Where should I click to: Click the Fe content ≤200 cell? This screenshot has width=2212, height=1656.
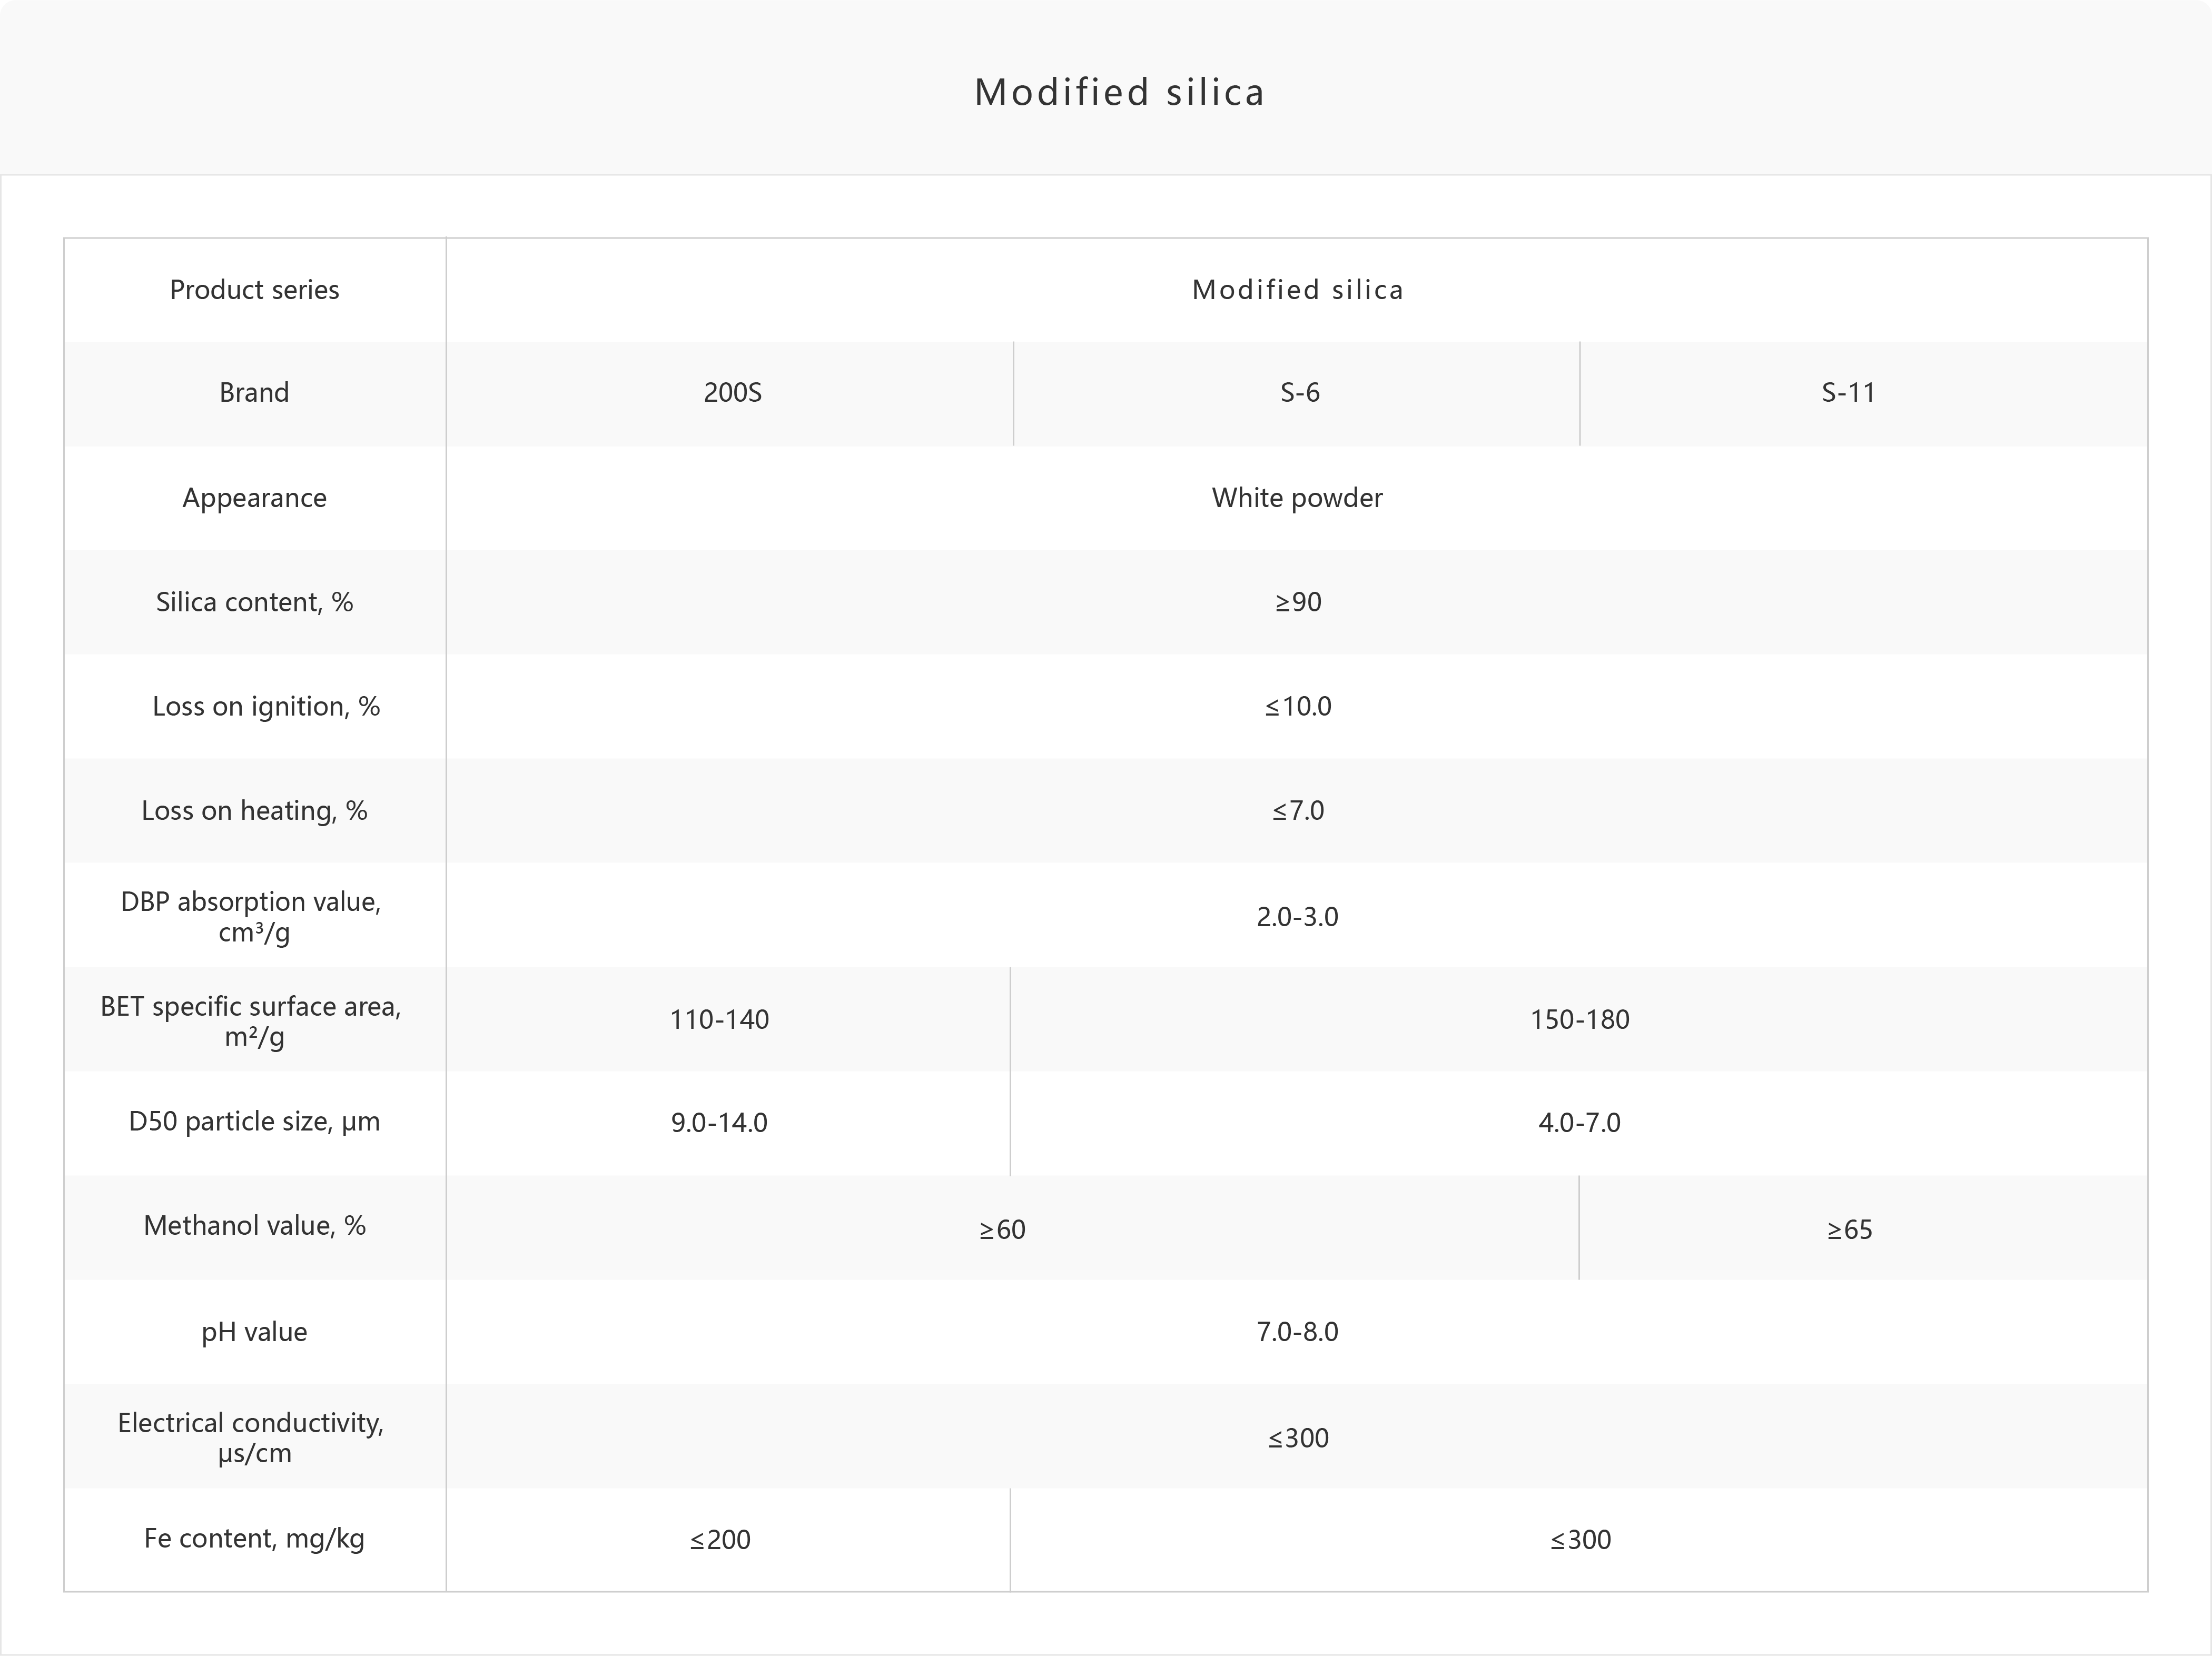728,1540
